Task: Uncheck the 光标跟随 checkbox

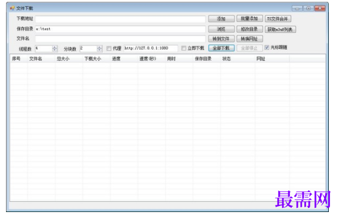Action: (x=267, y=47)
